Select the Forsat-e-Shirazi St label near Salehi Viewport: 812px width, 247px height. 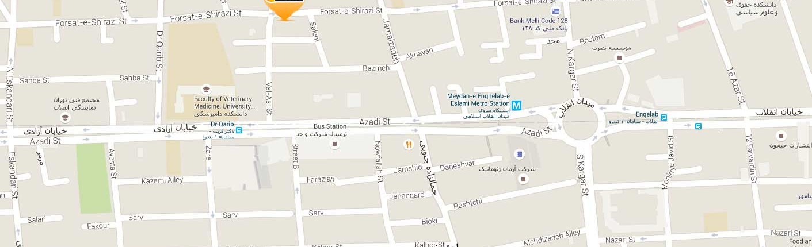point(351,11)
